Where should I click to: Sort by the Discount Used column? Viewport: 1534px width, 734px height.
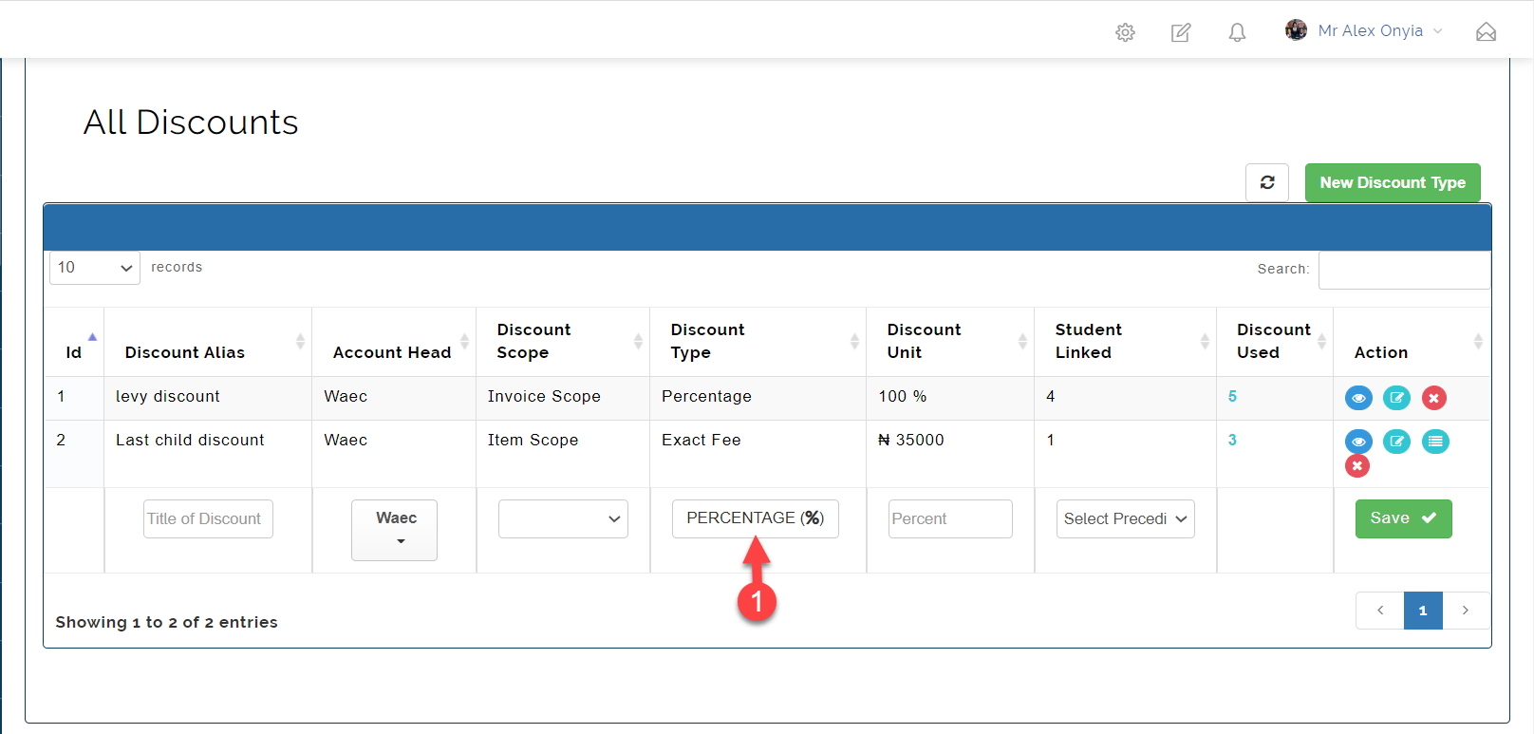click(x=1275, y=342)
